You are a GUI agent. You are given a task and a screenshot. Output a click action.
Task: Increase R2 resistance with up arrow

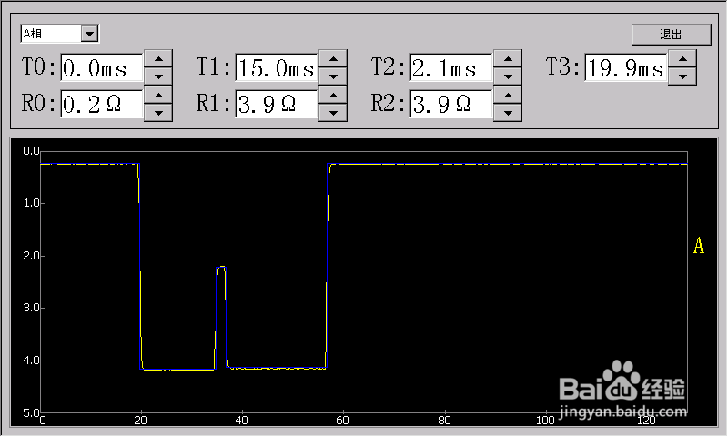click(x=508, y=96)
